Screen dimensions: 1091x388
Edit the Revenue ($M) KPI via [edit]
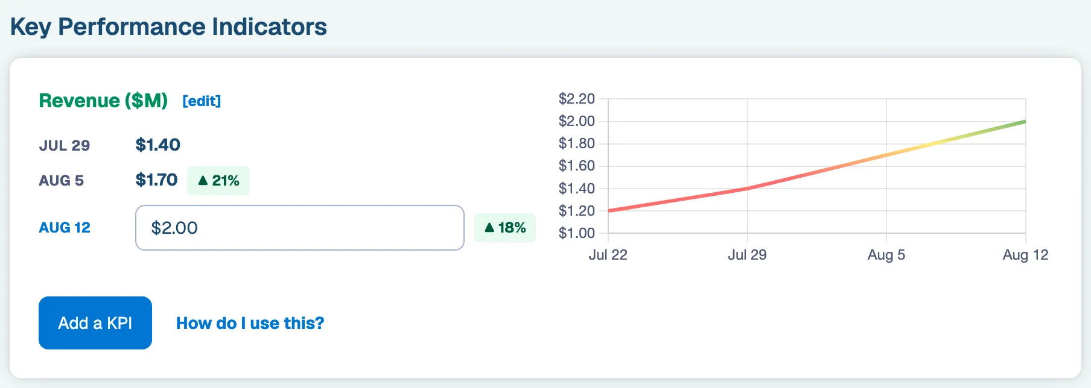(202, 101)
